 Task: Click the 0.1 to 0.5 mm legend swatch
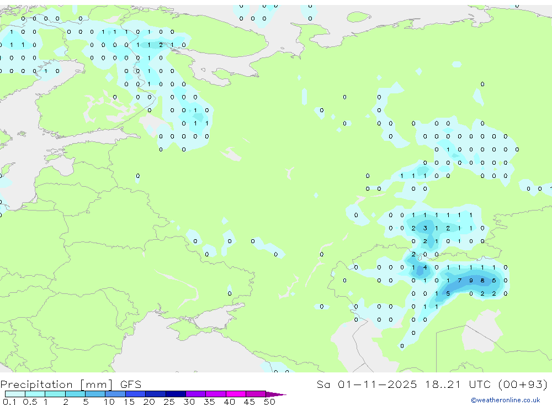point(15,394)
